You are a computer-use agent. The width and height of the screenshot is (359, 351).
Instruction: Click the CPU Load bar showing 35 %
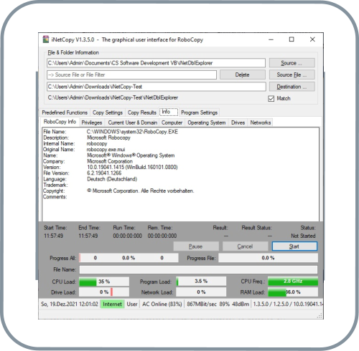pos(104,282)
